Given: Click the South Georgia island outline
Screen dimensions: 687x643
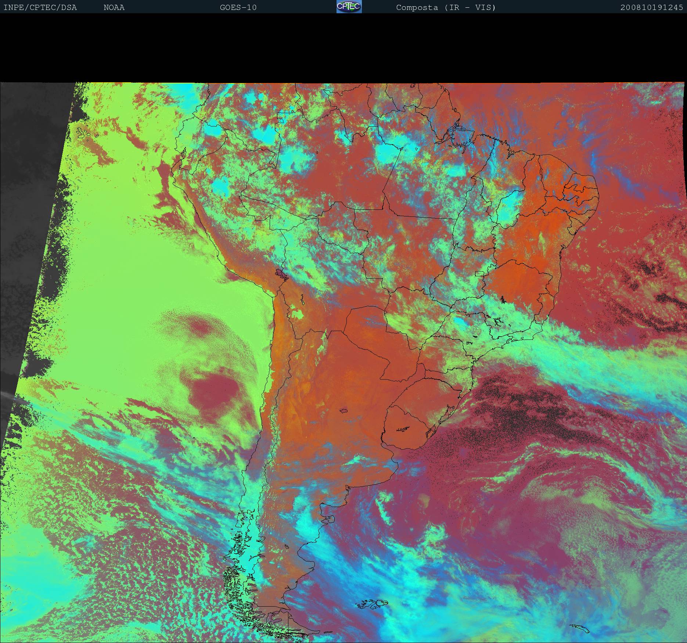Looking at the screenshot, I should coord(579,628).
